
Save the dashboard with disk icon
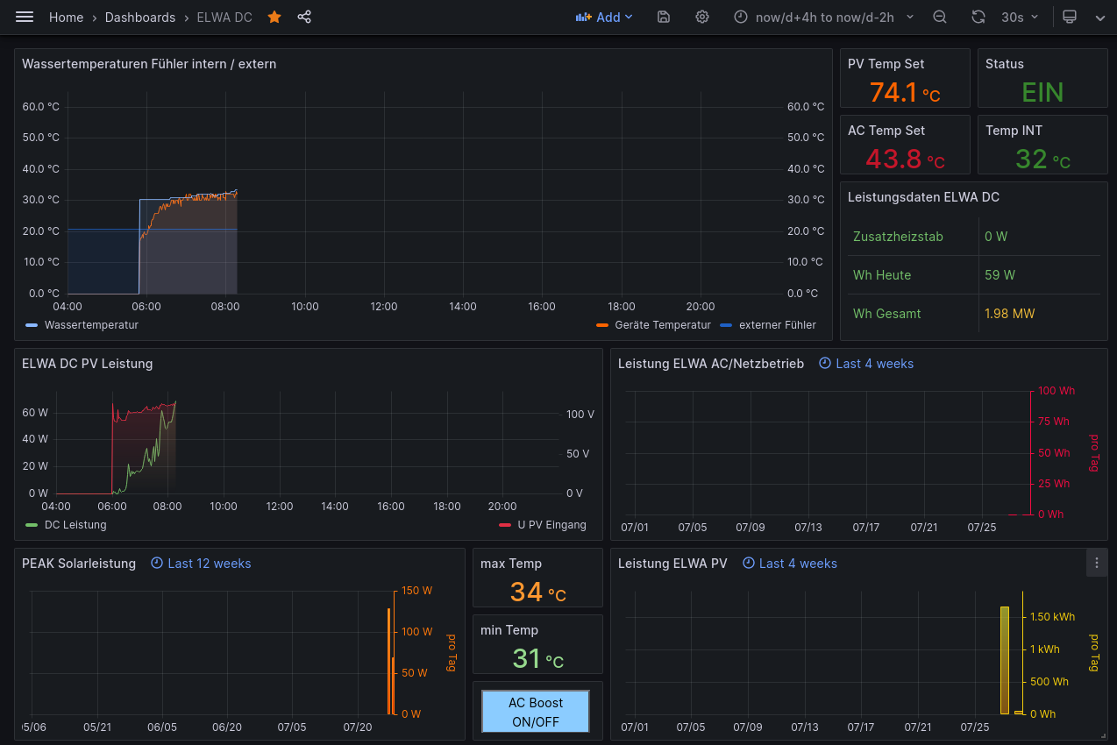664,18
